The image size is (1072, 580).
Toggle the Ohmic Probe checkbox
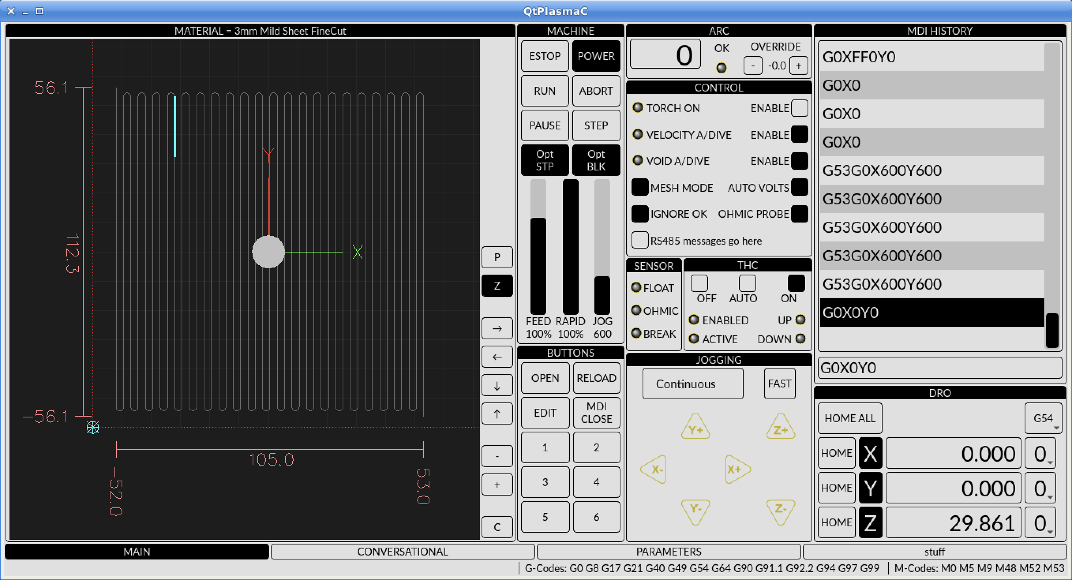(x=799, y=214)
